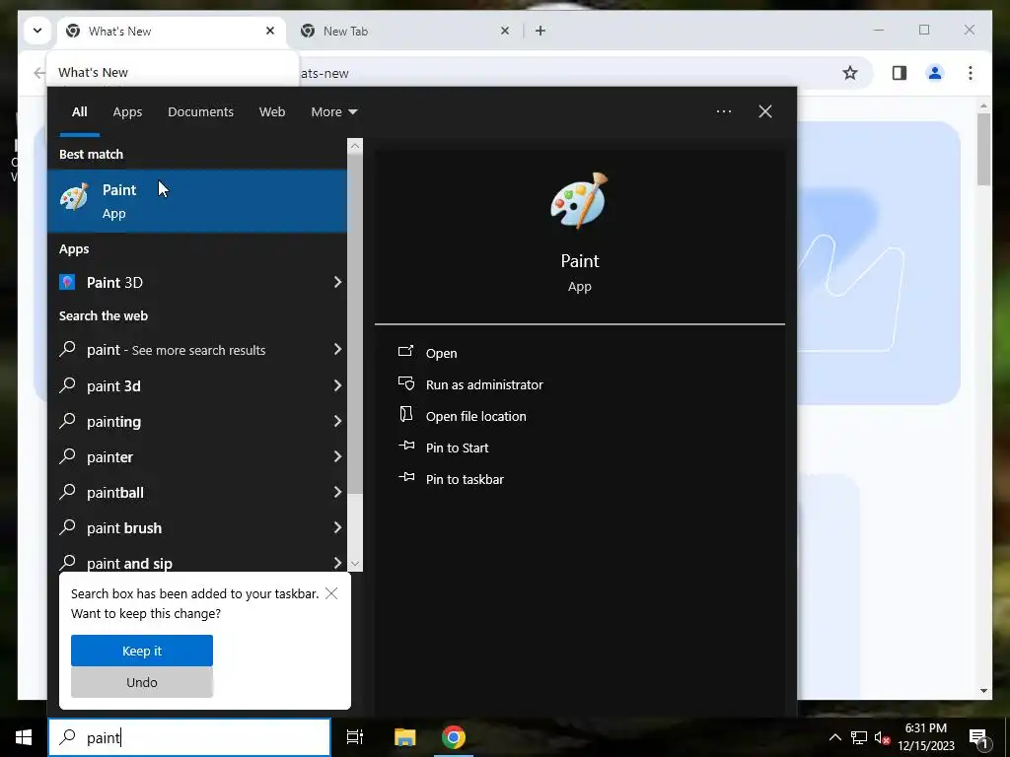This screenshot has width=1010, height=757.
Task: Open the Paint best match result
Action: point(197,200)
